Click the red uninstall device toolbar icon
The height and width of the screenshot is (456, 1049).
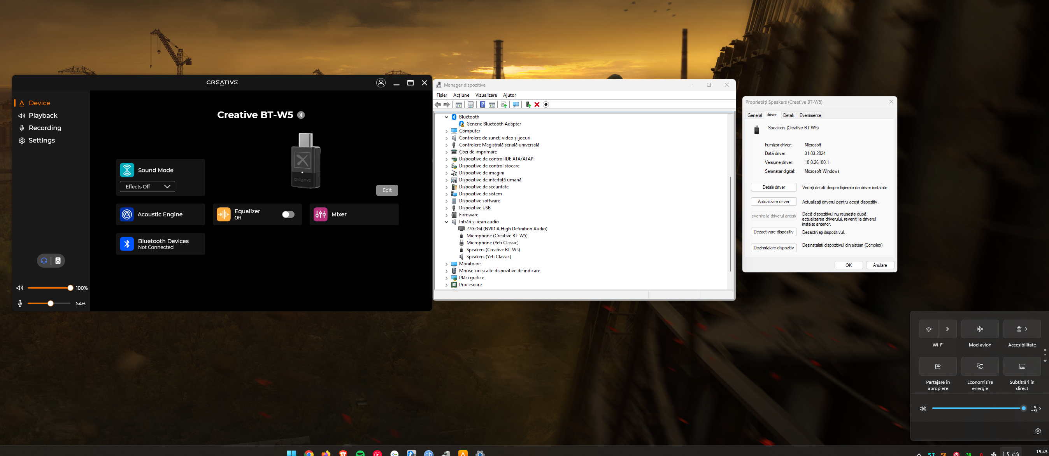click(537, 105)
